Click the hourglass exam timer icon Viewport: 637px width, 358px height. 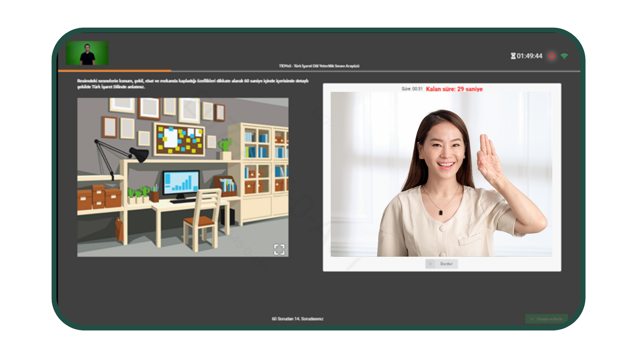tap(513, 56)
